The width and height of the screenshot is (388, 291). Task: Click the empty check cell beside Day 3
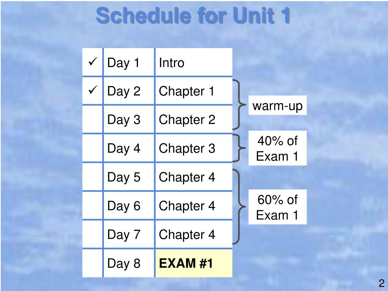[92, 119]
